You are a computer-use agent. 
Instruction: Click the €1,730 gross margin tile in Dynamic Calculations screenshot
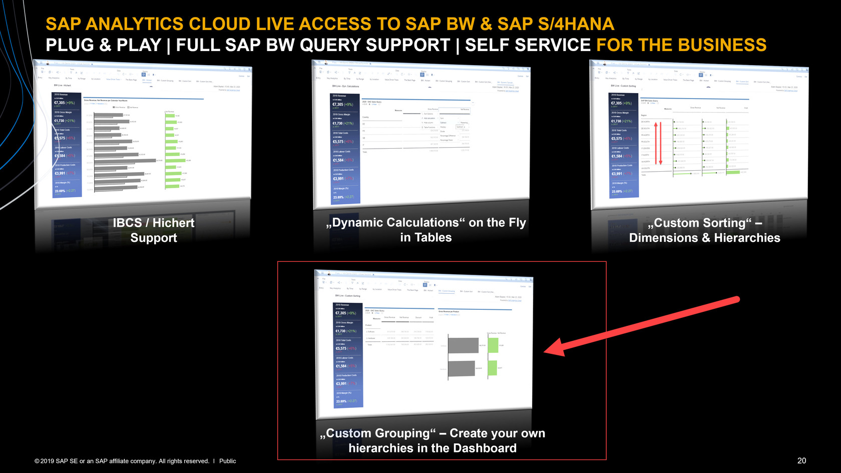(x=345, y=121)
